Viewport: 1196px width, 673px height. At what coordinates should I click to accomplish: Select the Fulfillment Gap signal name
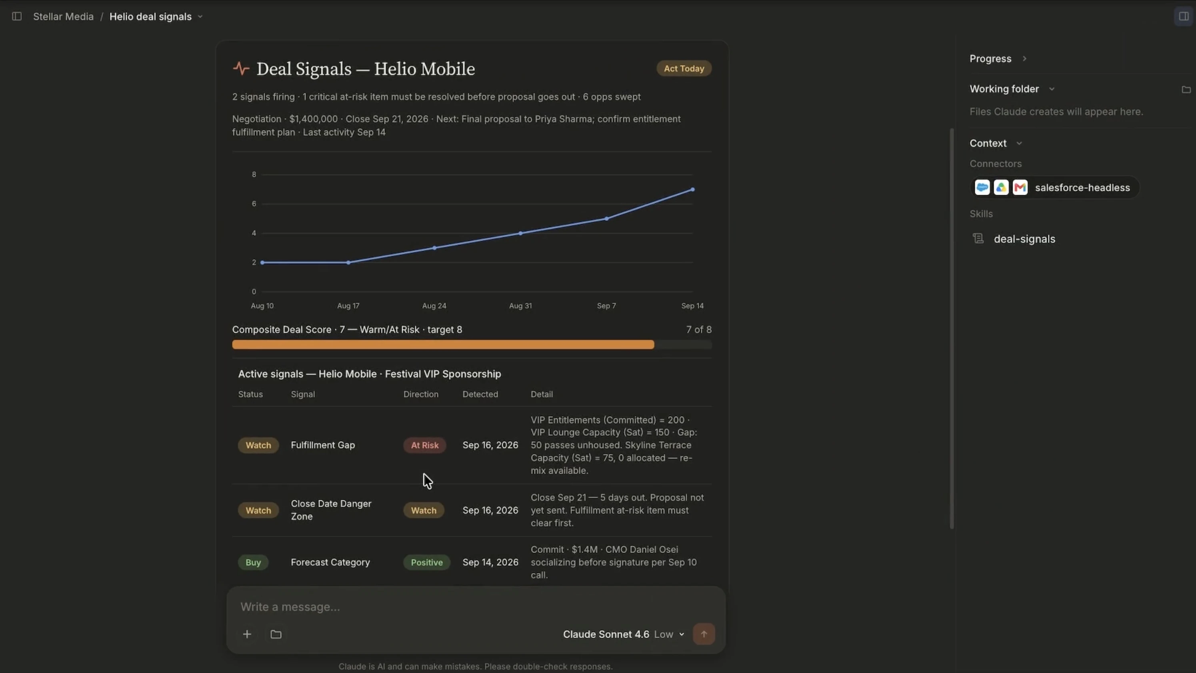pos(323,445)
